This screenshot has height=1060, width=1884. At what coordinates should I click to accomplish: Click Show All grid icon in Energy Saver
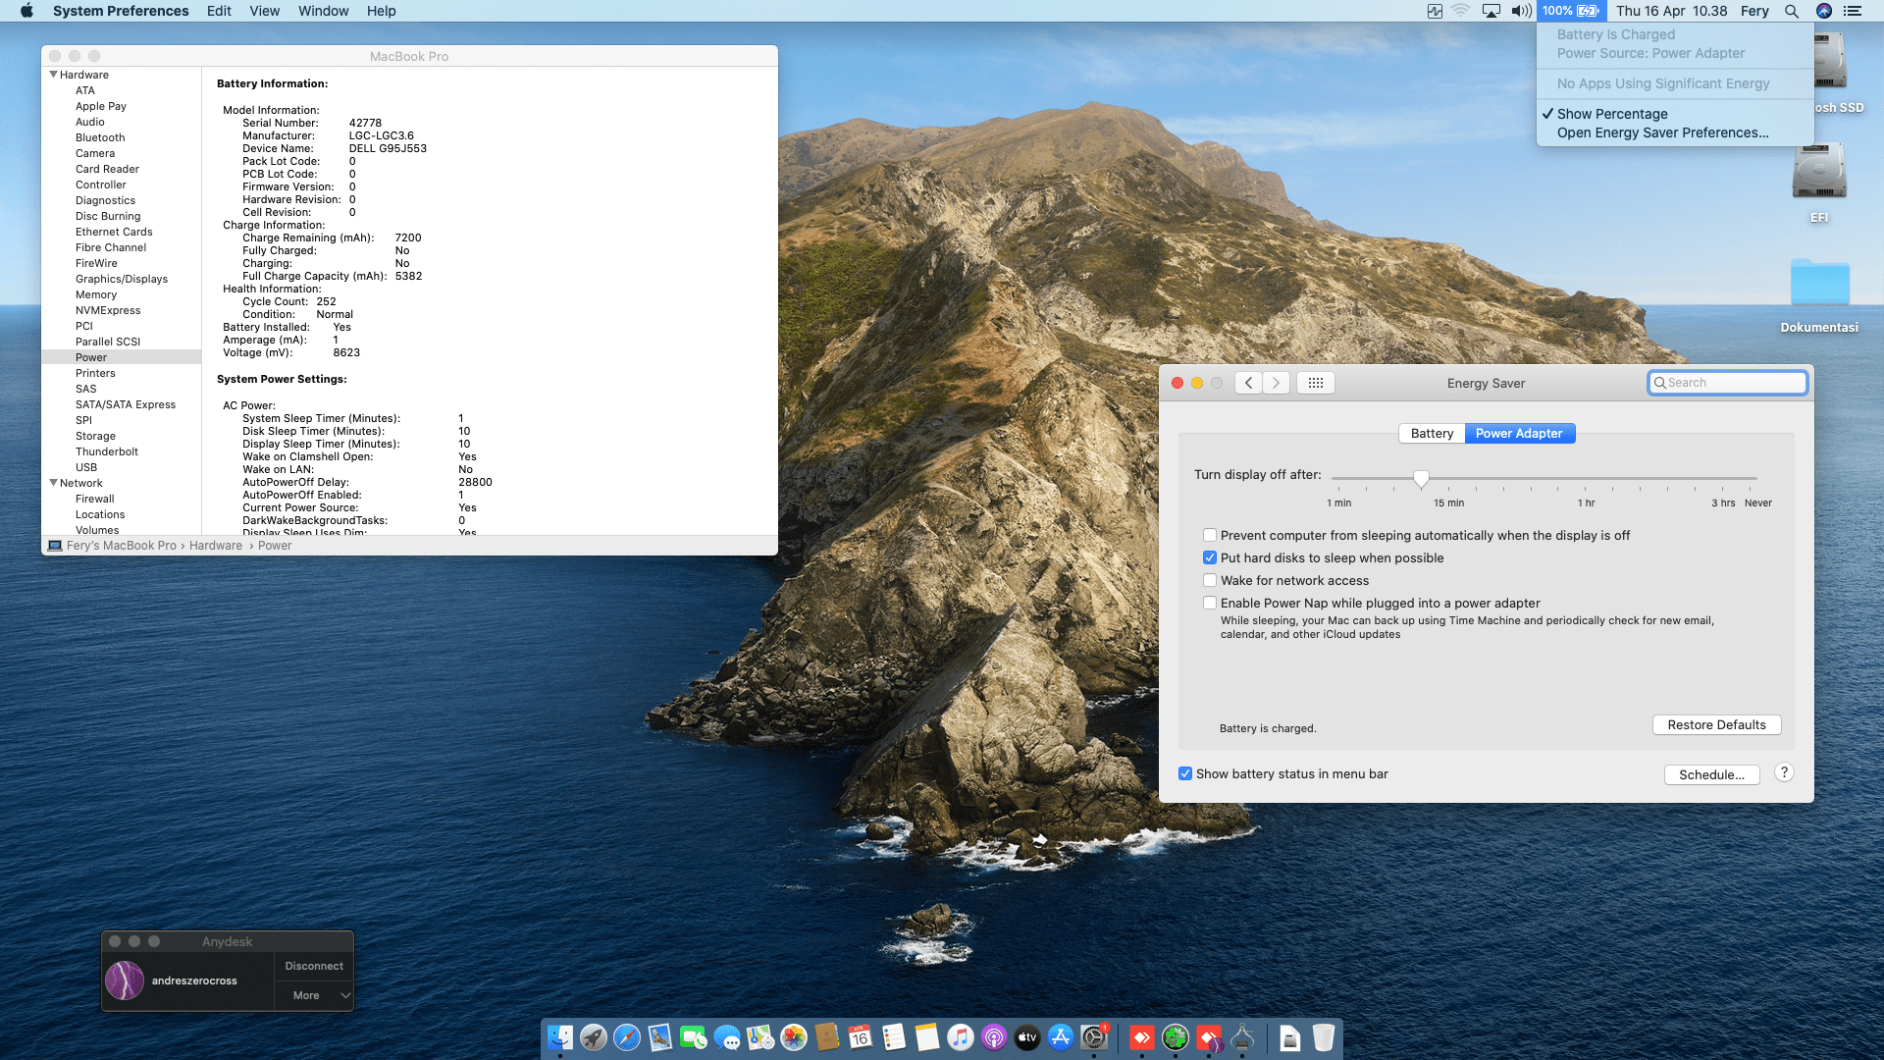click(1316, 383)
